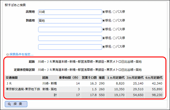Click the 16.3 kilometer value

point(93,83)
